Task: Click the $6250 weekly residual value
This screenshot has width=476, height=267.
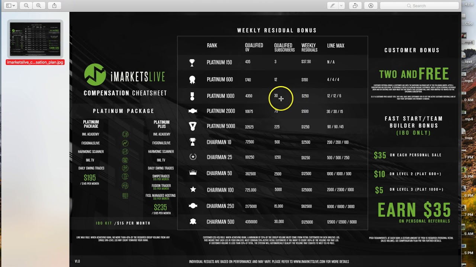Action: [306, 158]
